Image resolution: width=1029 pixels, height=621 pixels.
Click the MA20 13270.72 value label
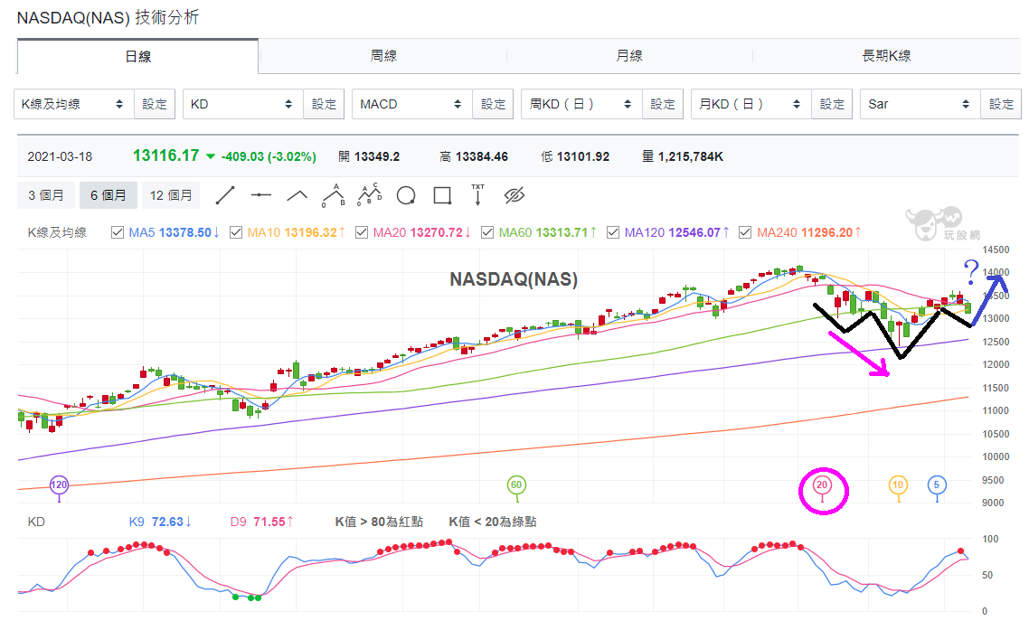[x=422, y=232]
